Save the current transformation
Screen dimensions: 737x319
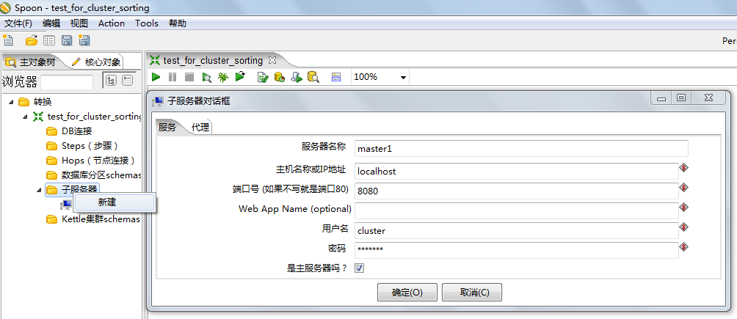click(x=67, y=40)
